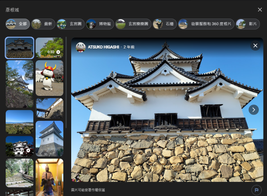The image size is (267, 196).
Task: Close the 彦根城 photo gallery dialog
Action: tap(260, 10)
